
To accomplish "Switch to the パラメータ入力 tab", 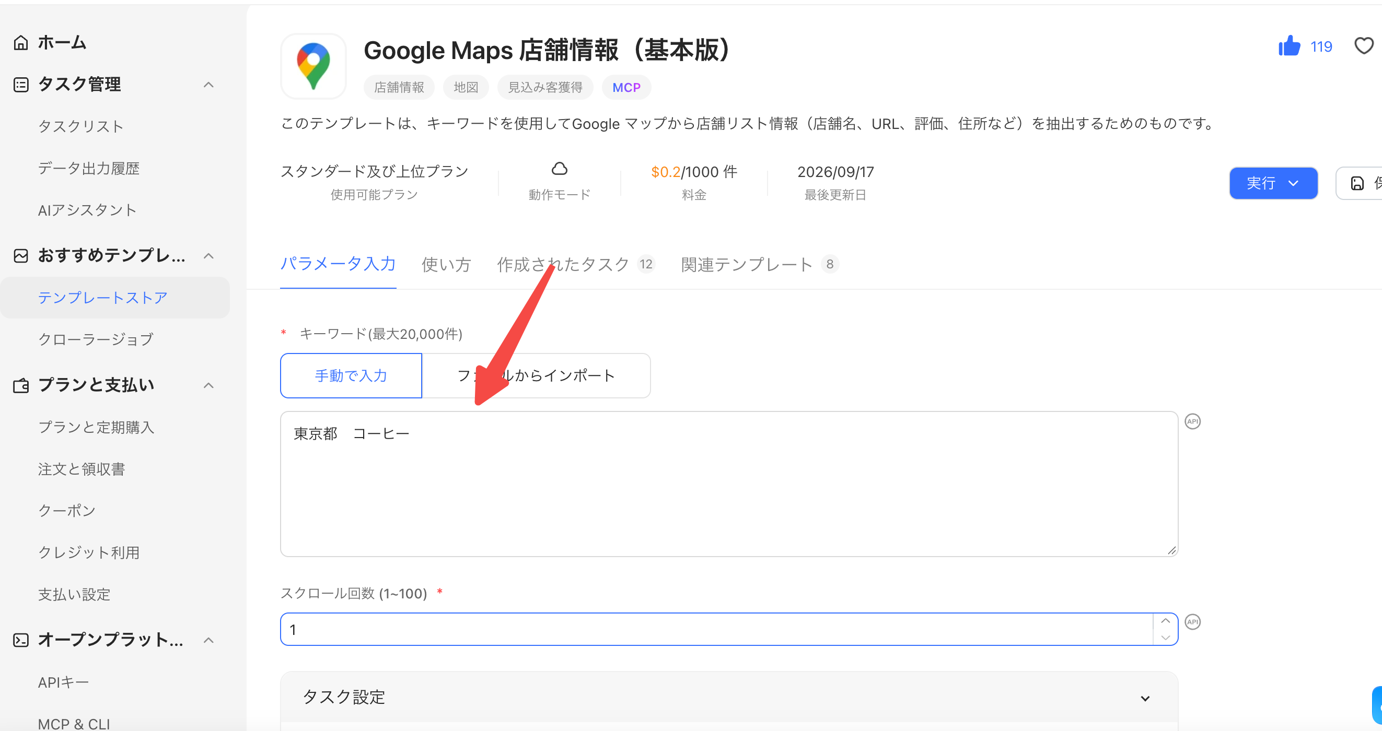I will (x=338, y=264).
